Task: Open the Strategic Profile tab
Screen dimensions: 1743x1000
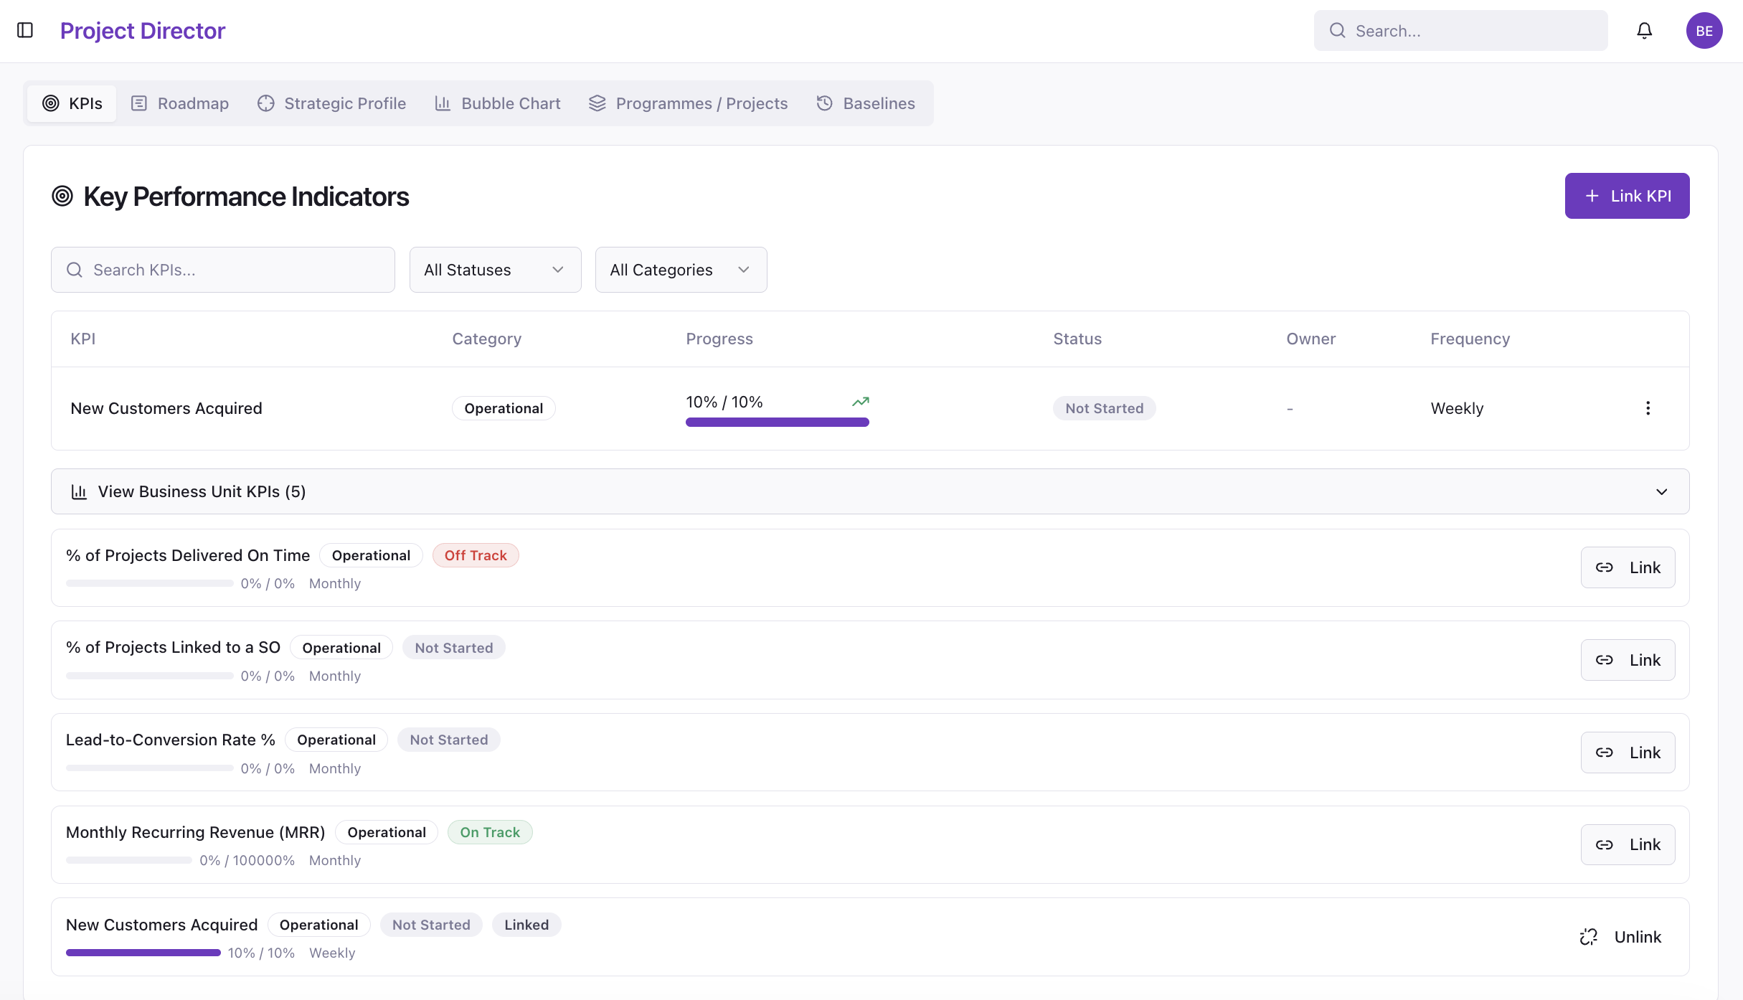Action: click(x=331, y=103)
